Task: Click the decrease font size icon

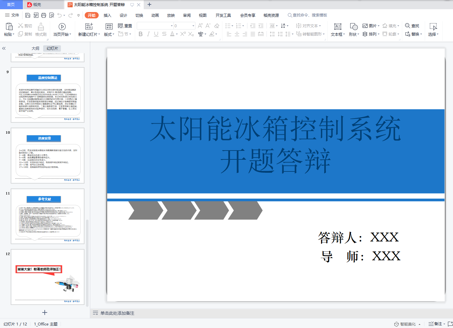Action: coord(208,26)
